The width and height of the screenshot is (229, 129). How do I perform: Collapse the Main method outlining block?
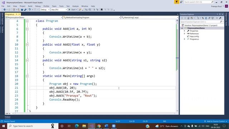(x=27, y=76)
